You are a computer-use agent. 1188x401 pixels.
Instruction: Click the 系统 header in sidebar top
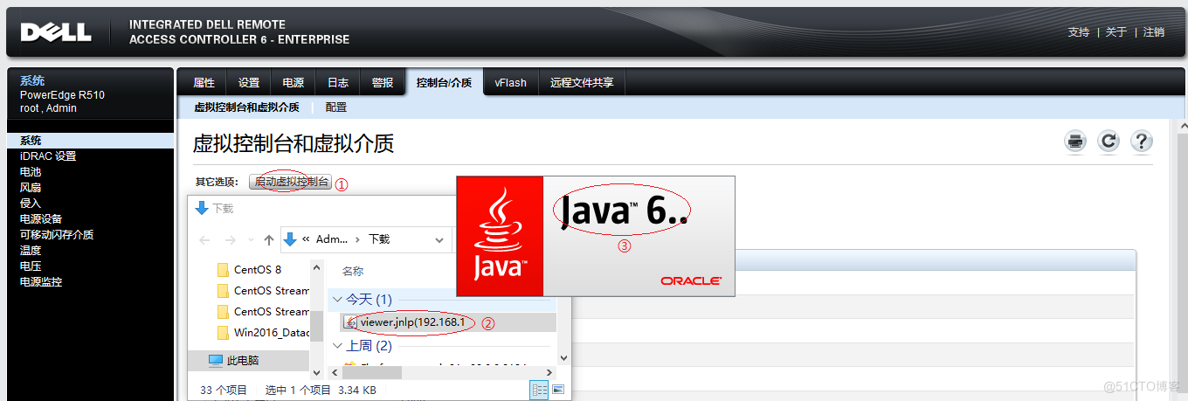[32, 81]
